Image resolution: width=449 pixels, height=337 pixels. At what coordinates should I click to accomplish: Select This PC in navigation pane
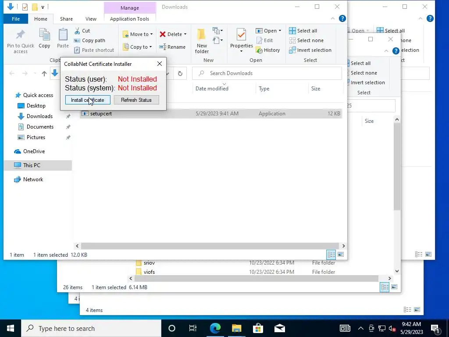coord(38,165)
